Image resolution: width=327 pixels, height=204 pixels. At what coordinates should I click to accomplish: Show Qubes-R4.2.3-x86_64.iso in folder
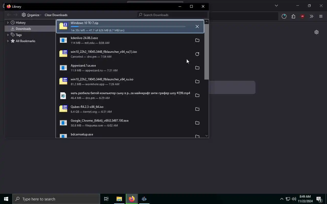[197, 109]
